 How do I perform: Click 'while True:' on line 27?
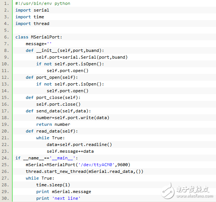(x=40, y=178)
